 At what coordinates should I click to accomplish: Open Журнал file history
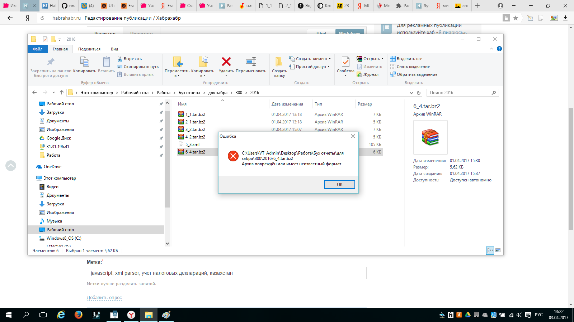point(368,74)
